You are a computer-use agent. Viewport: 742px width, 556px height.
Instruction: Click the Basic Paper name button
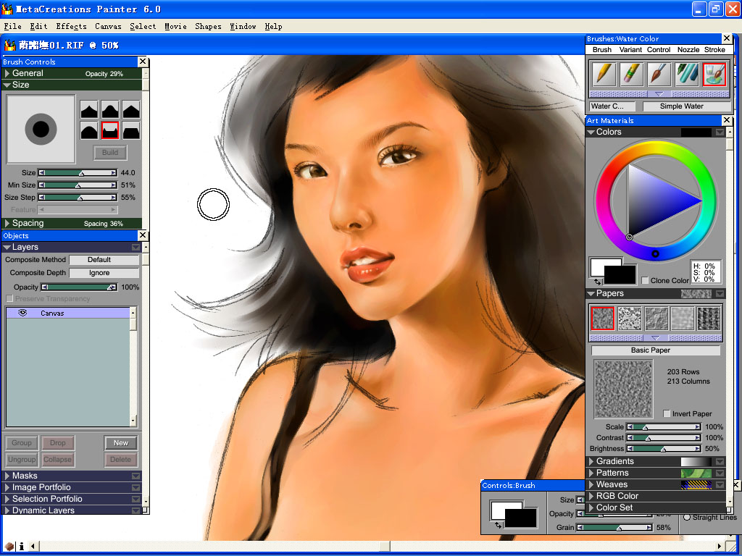(655, 350)
